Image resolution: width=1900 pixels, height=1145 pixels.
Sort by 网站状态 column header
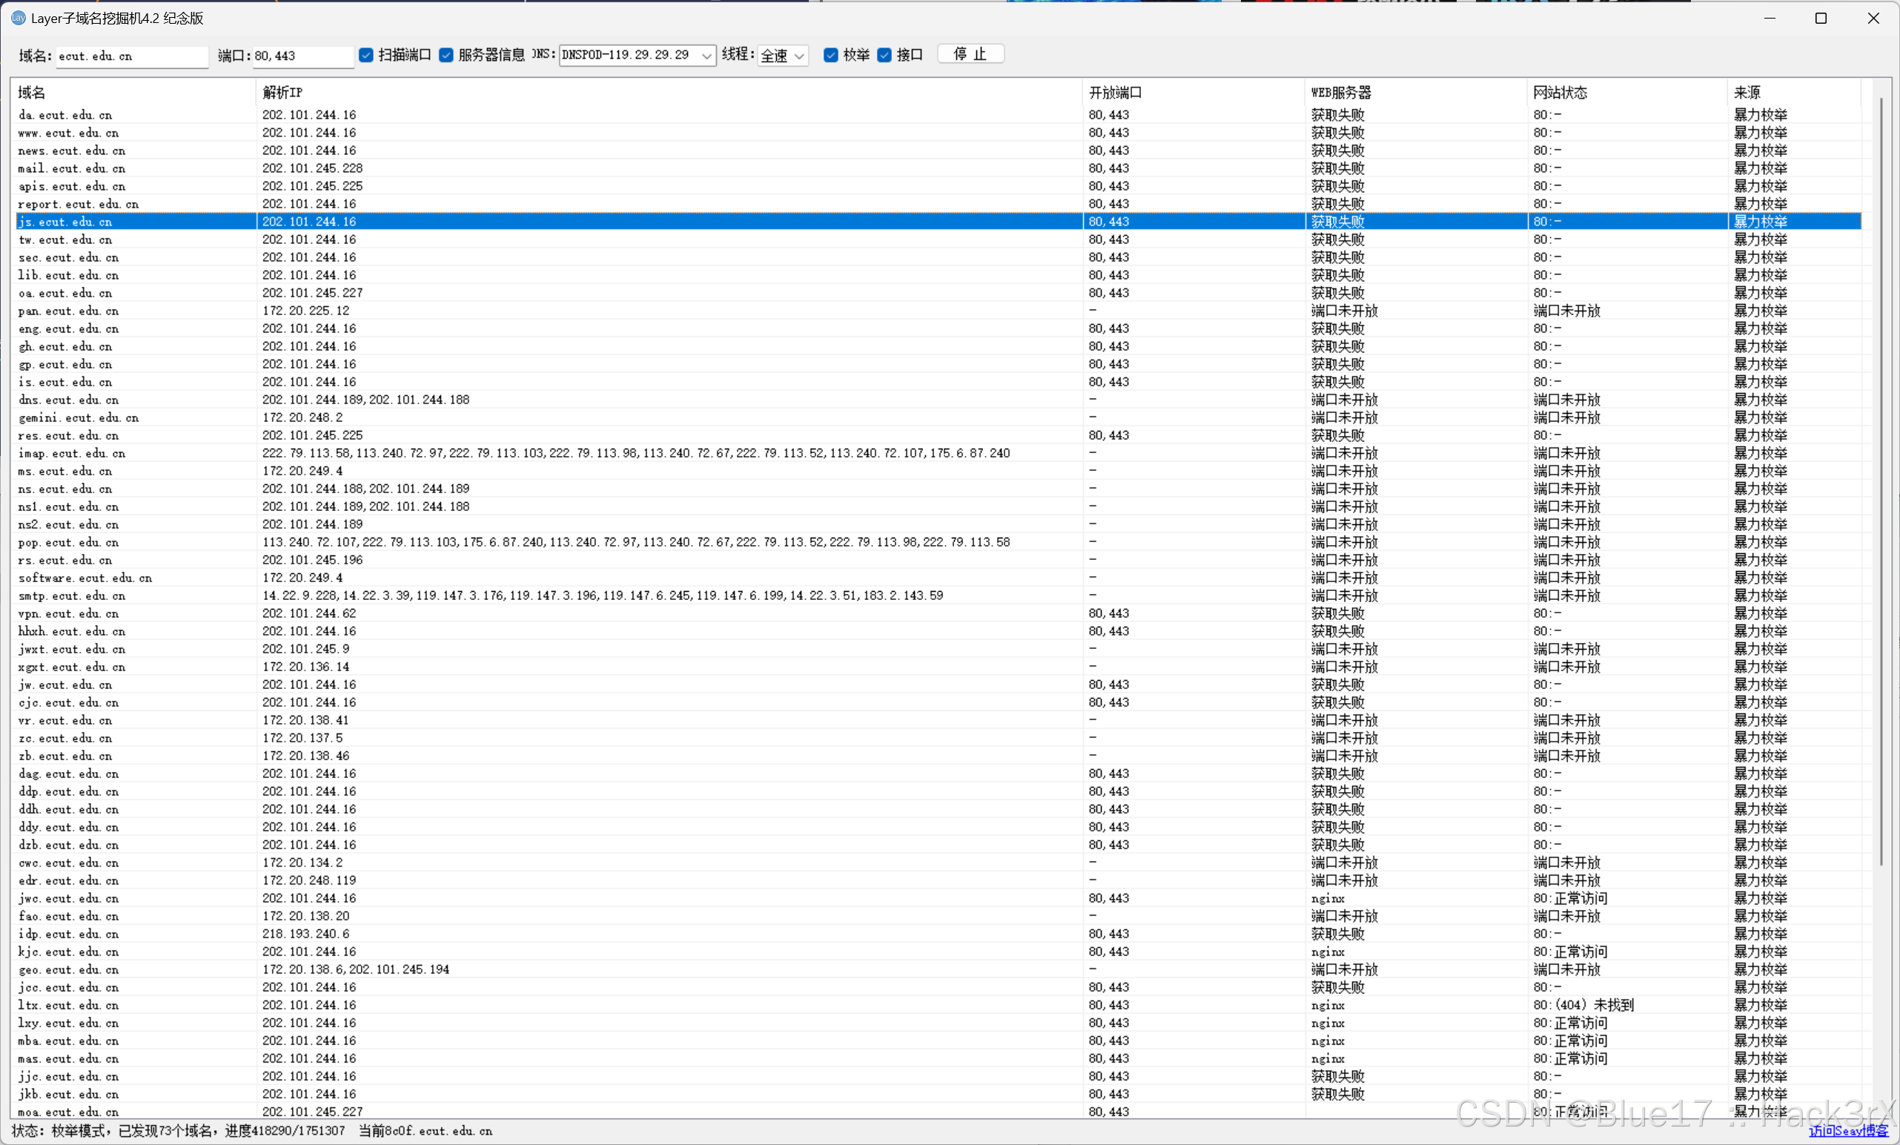tap(1559, 93)
